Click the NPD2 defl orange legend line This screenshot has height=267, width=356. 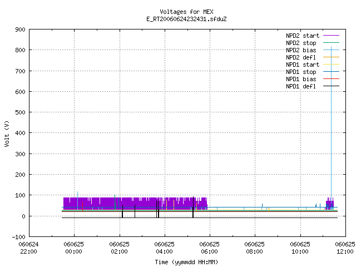(331, 57)
